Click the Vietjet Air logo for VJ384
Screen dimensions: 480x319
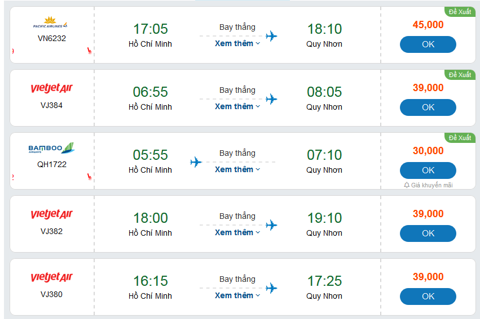pyautogui.click(x=51, y=88)
